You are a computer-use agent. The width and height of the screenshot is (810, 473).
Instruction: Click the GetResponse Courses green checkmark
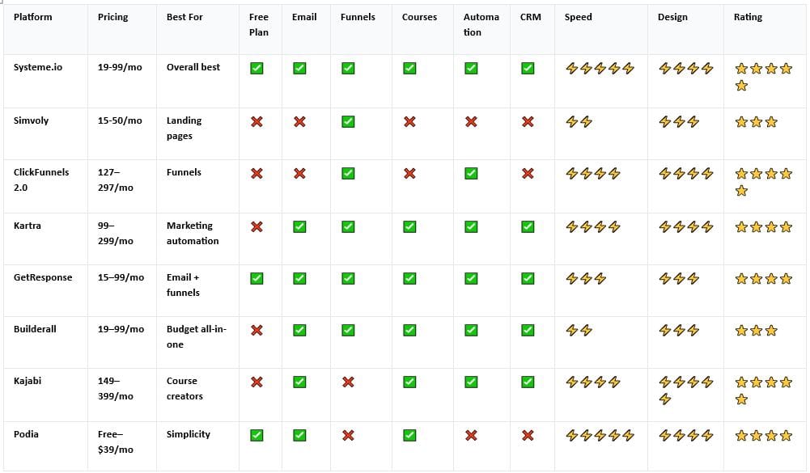coord(409,279)
